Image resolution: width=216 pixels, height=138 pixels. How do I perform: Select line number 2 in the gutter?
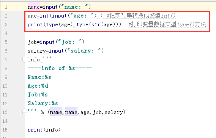coord(6,16)
